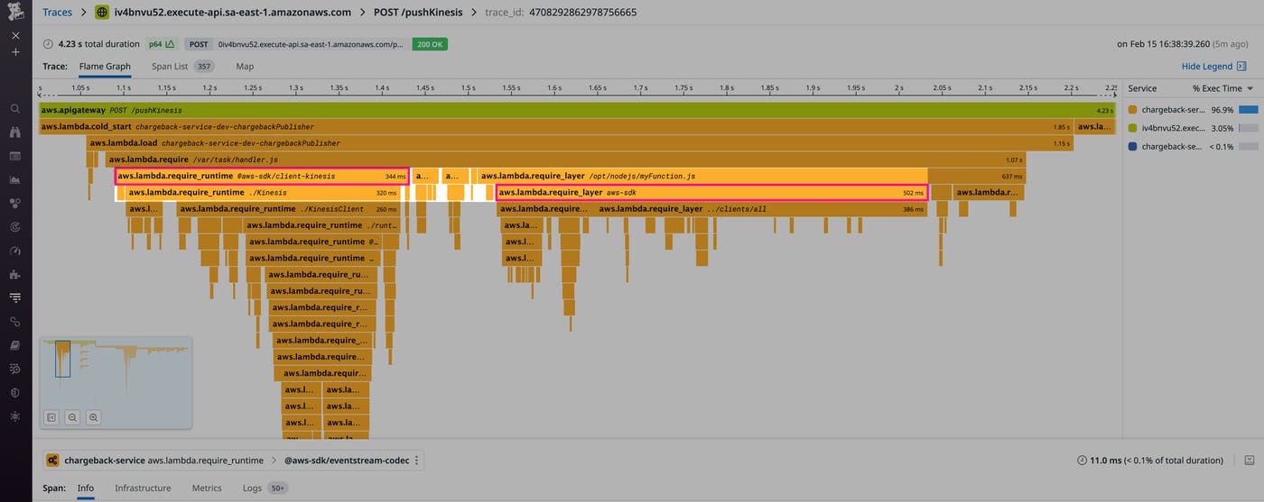1264x502 pixels.
Task: Open the Logs span tab
Action: 252,488
